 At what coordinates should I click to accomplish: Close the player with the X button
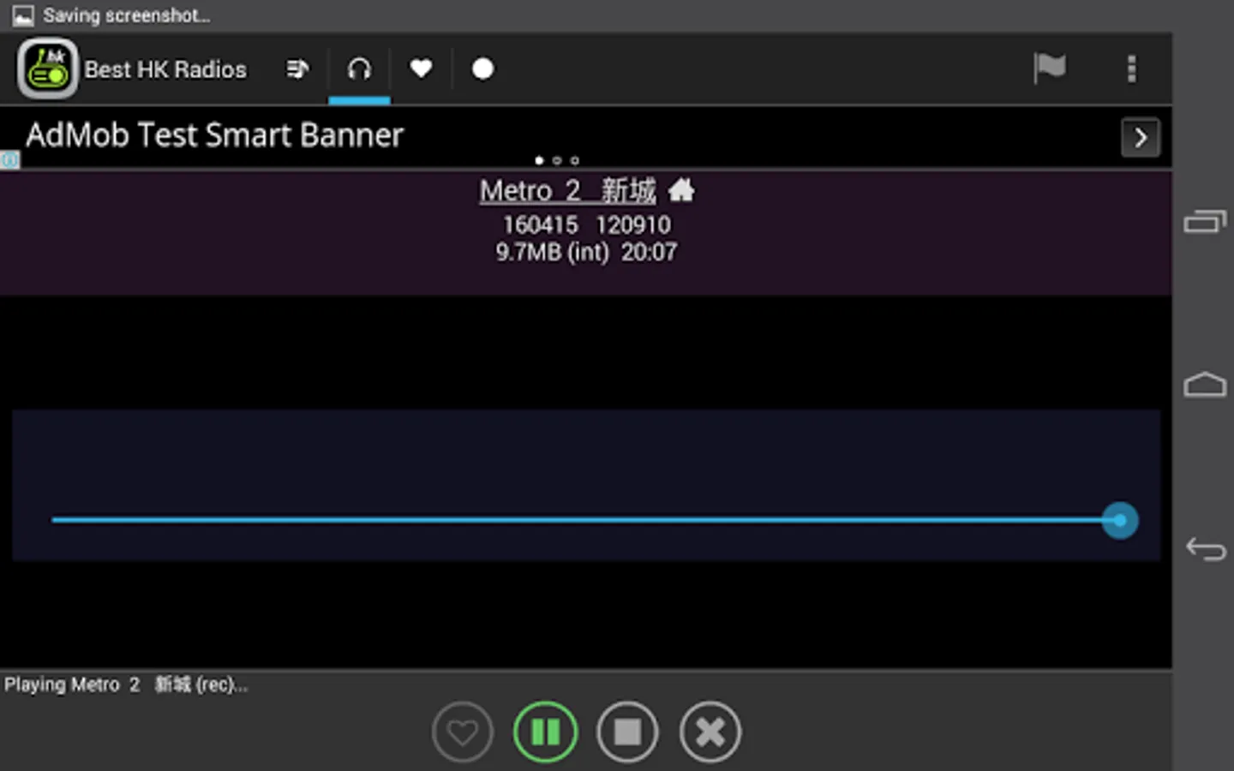(x=710, y=732)
